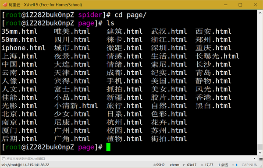Click the compose bar text input field
The height and width of the screenshot is (168, 263).
coord(129,158)
